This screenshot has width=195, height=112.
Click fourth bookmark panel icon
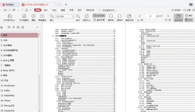[22, 27]
